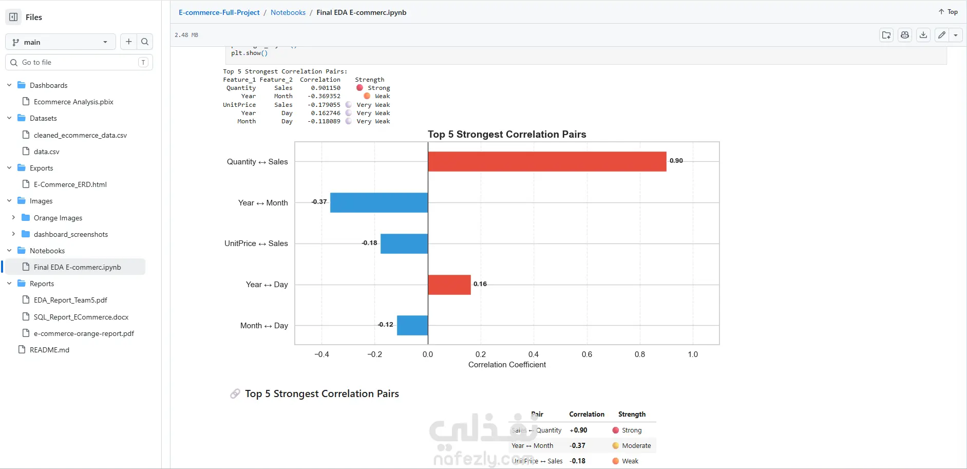Click the README.md file icon

click(22, 350)
